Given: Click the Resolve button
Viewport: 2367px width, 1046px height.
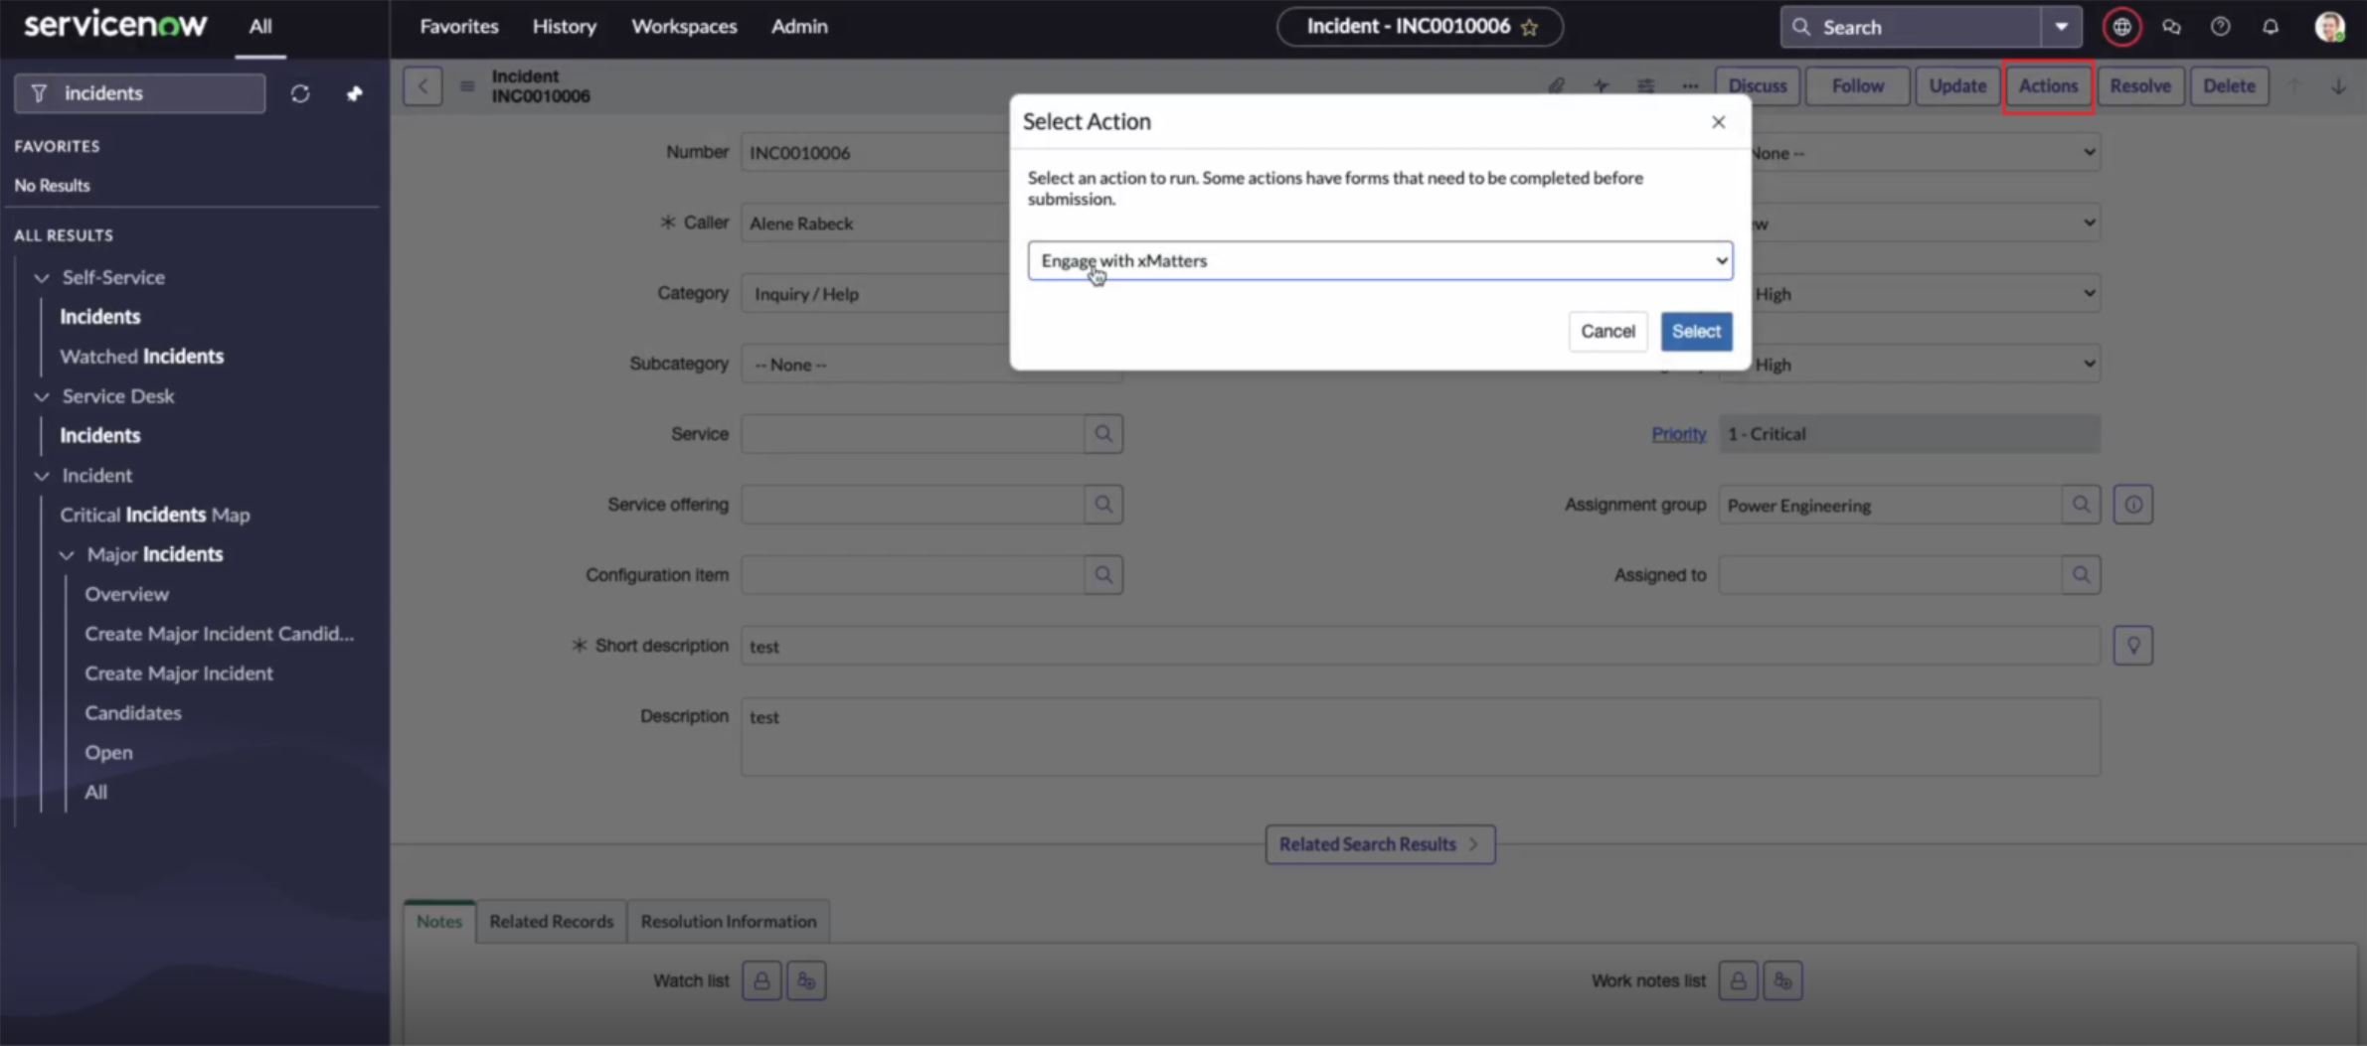Looking at the screenshot, I should pos(2140,86).
